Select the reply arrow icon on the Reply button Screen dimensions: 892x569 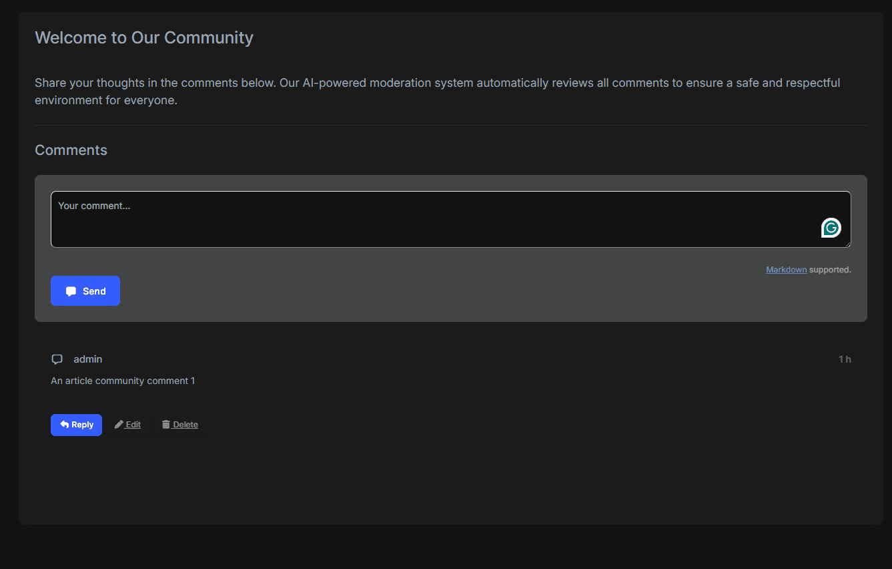64,424
